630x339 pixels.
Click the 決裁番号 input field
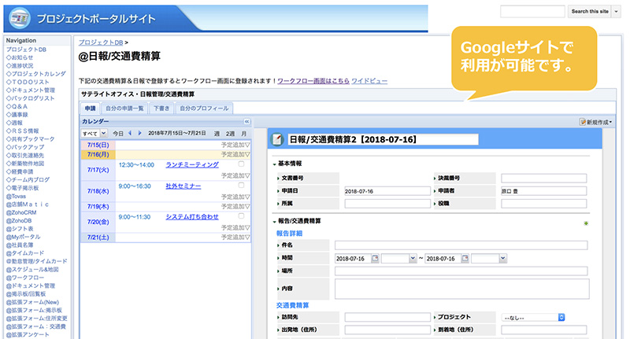(543, 178)
